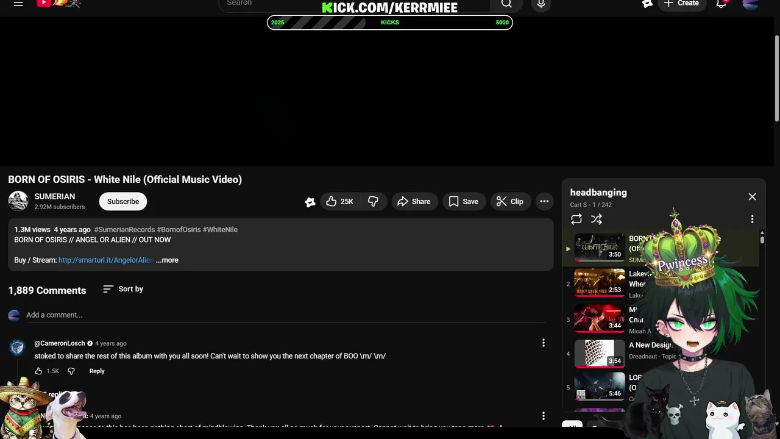Share the video

(x=414, y=201)
